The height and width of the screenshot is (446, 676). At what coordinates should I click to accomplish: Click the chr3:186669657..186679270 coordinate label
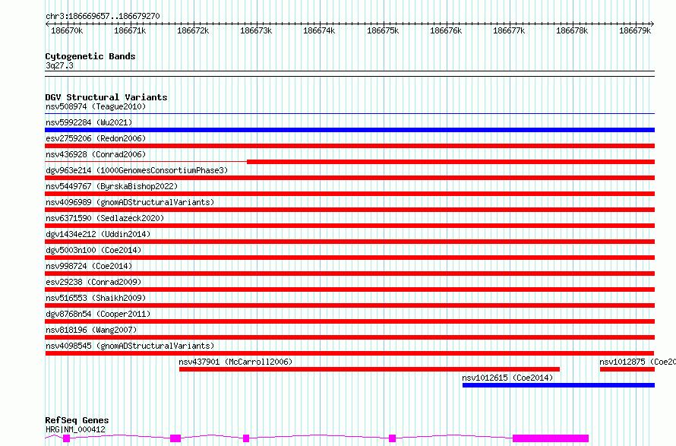coord(103,16)
